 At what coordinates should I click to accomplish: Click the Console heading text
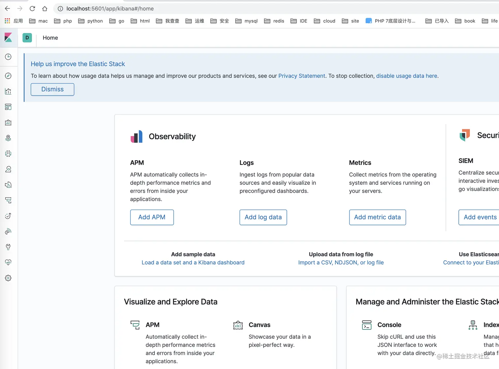click(x=389, y=325)
